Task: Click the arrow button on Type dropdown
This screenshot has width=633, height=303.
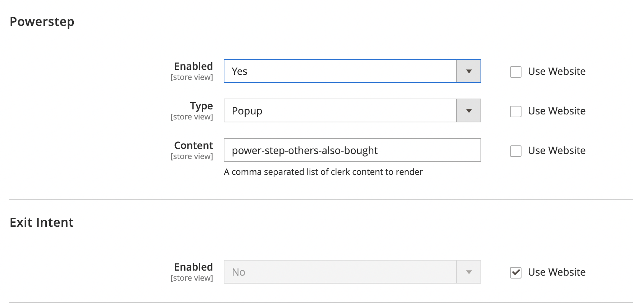Action: pyautogui.click(x=468, y=111)
